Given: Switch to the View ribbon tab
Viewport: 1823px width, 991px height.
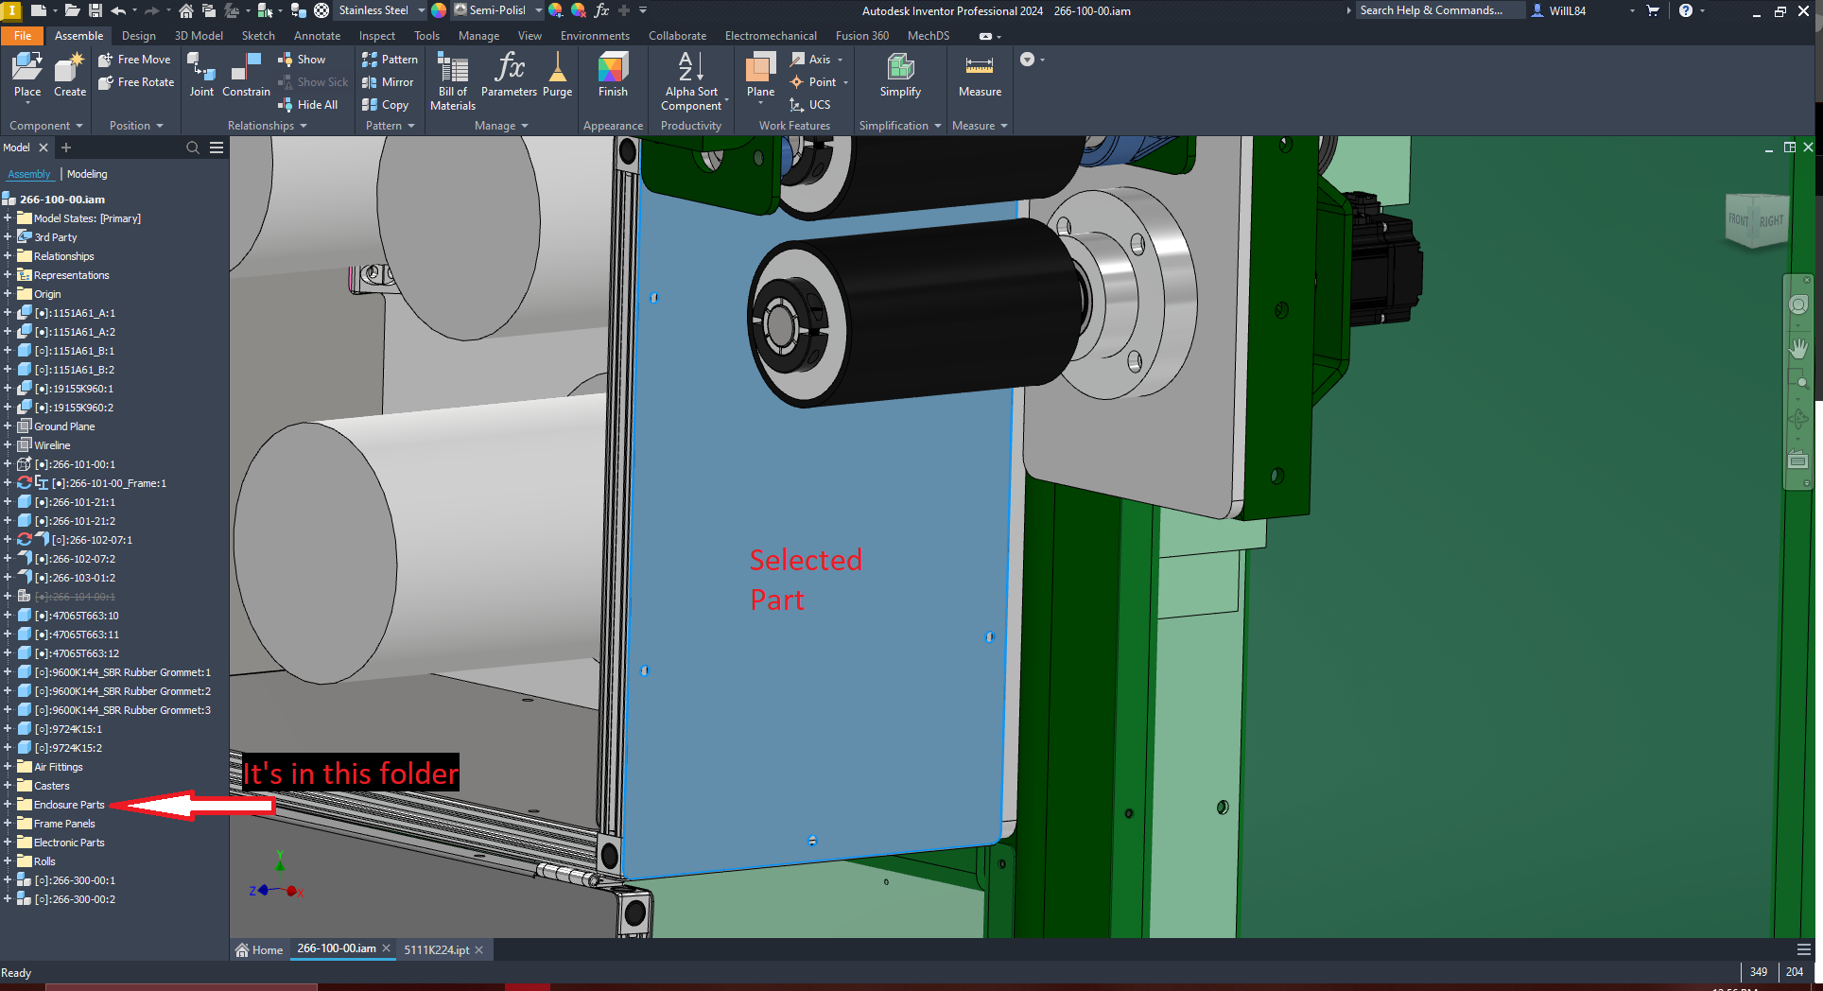Looking at the screenshot, I should pyautogui.click(x=529, y=36).
